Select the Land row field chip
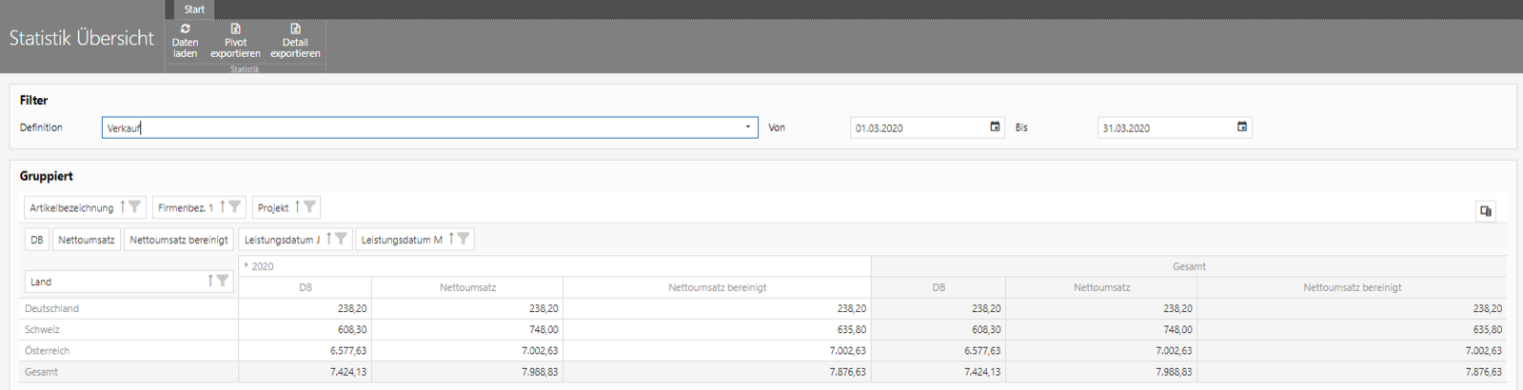 coord(129,282)
